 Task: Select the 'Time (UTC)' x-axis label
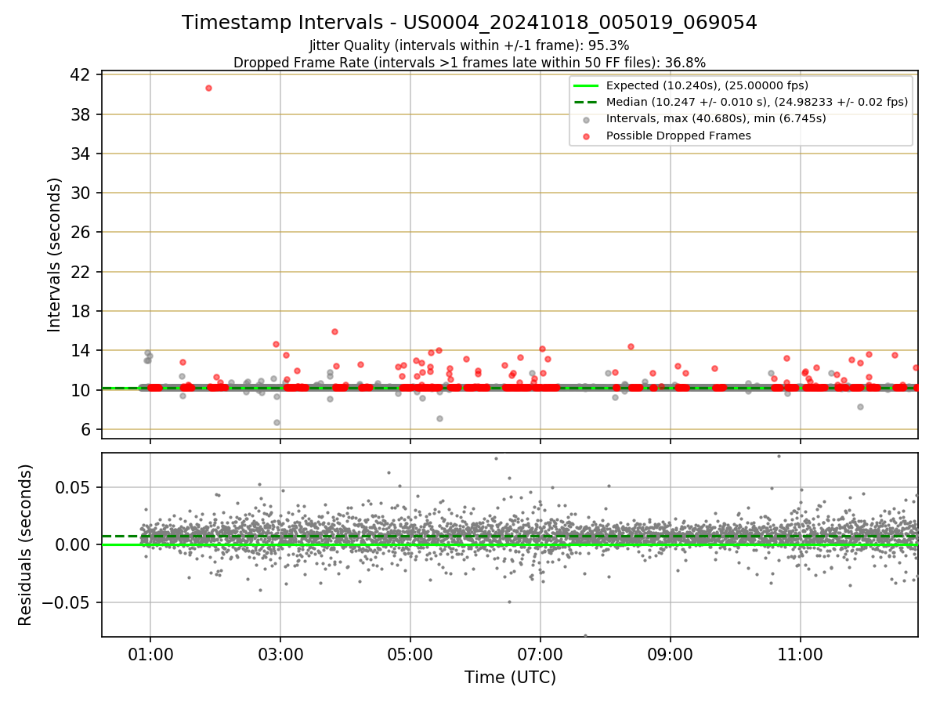[x=510, y=678]
